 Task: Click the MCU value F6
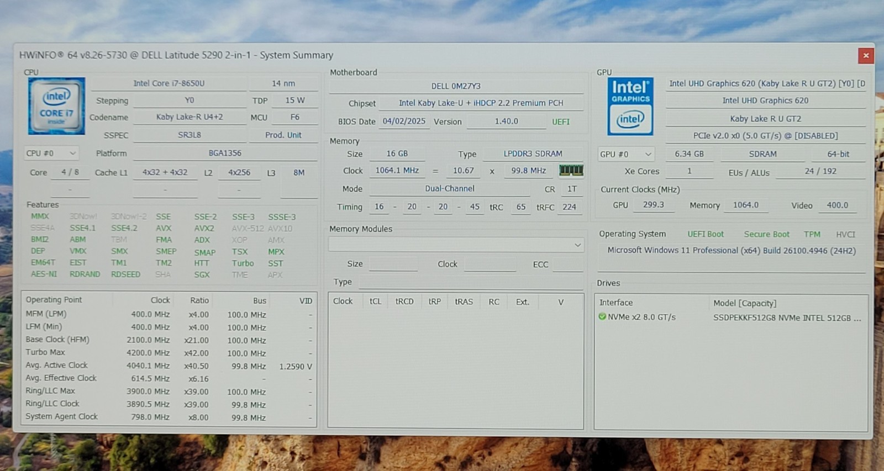(x=295, y=117)
